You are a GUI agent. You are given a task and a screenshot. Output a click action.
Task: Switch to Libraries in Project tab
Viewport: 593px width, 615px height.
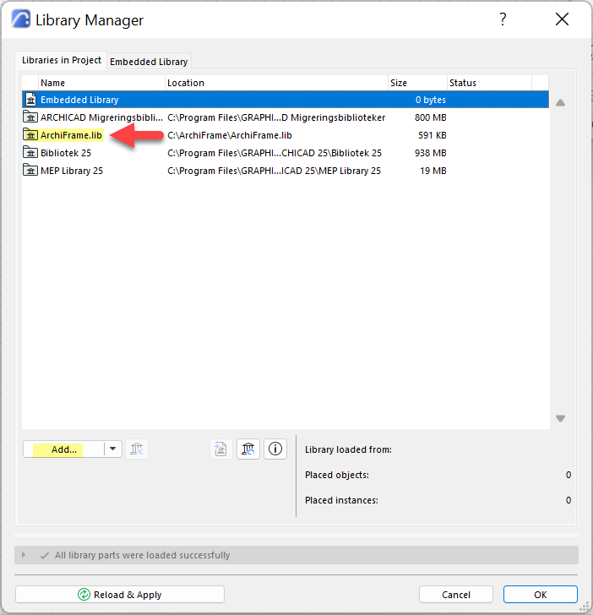[x=61, y=60]
